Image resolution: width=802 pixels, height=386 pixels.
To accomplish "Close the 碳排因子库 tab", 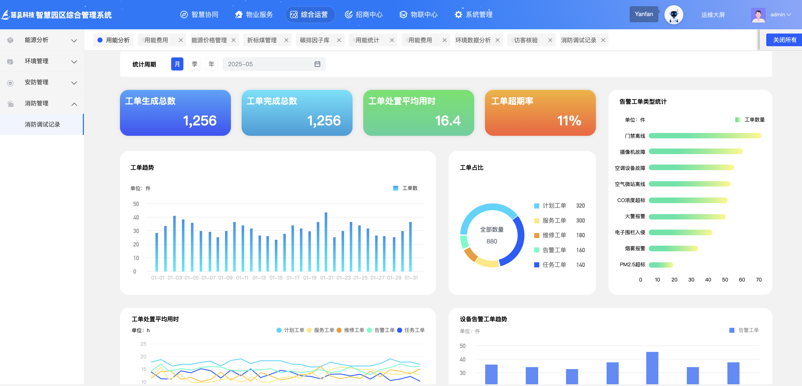I will (339, 40).
